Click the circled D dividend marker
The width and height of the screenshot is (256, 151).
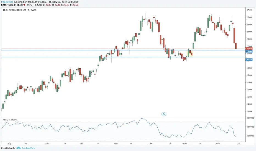click(x=164, y=114)
